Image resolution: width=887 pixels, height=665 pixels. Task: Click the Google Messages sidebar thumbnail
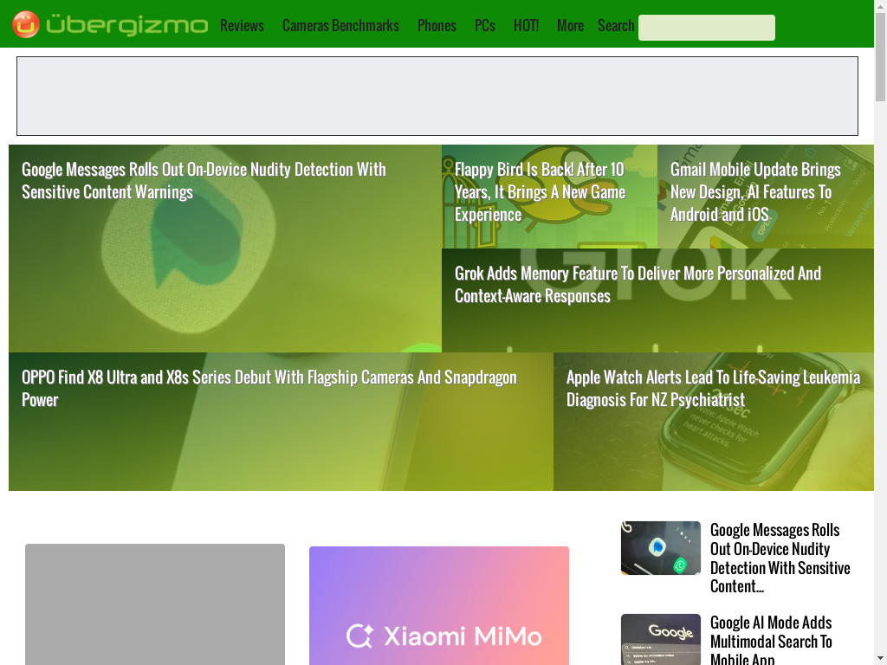[661, 548]
